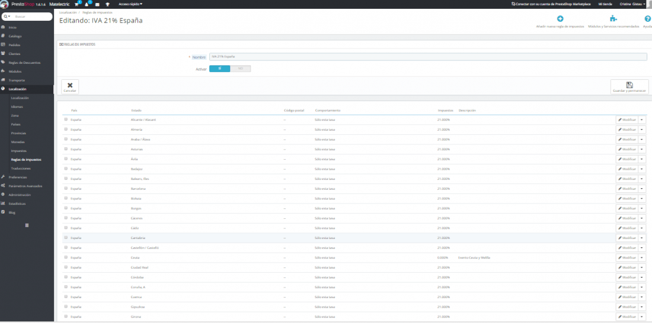Click the Cancelar X button
The image size is (652, 323).
pyautogui.click(x=70, y=87)
